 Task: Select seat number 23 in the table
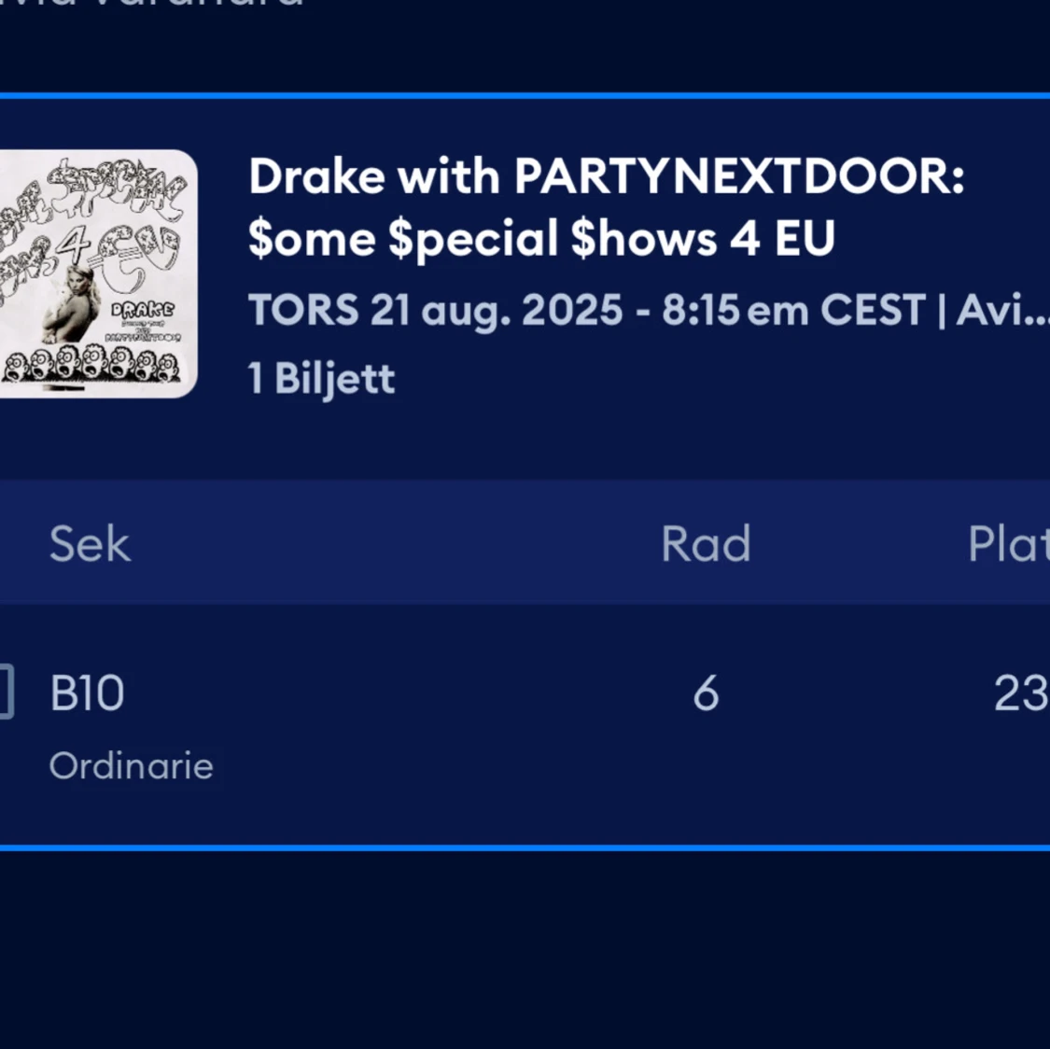[1021, 692]
